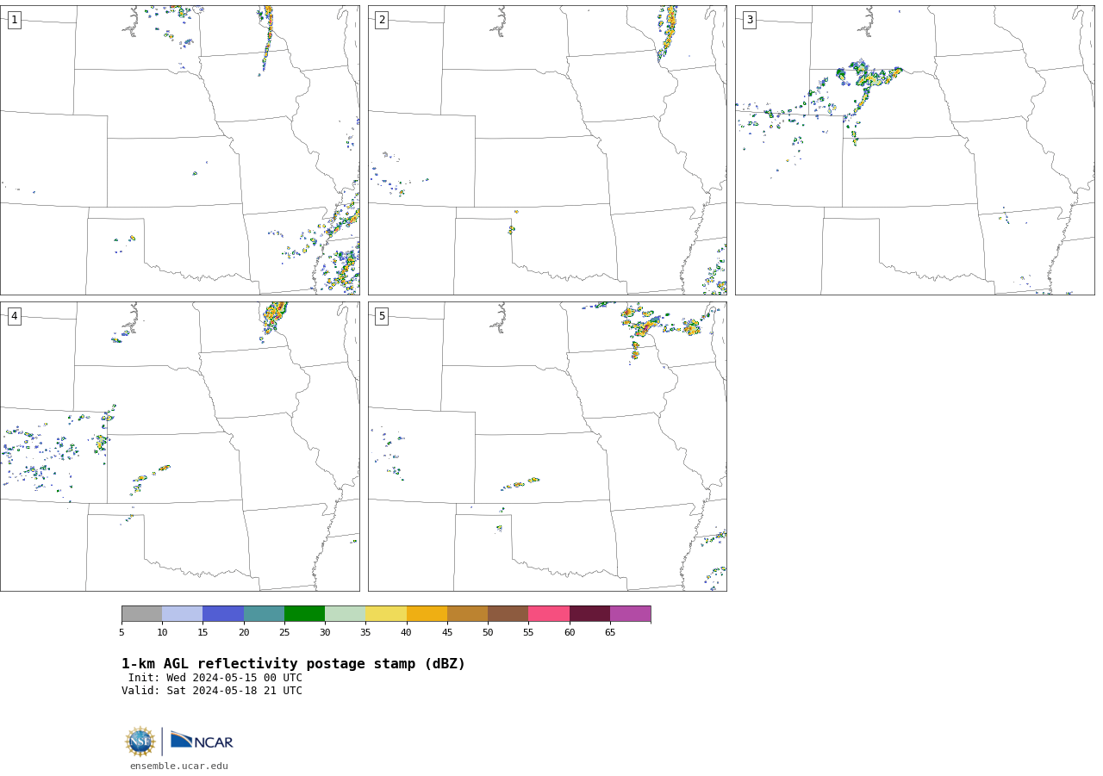Click the 'Valid: Sat 2024-05-18 21 UTC' text
Viewport: 1103px width, 776px height.
point(212,691)
